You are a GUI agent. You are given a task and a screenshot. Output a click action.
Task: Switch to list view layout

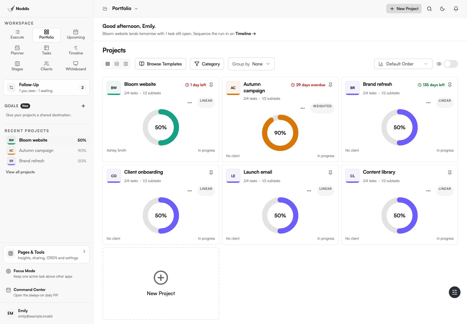pyautogui.click(x=117, y=64)
